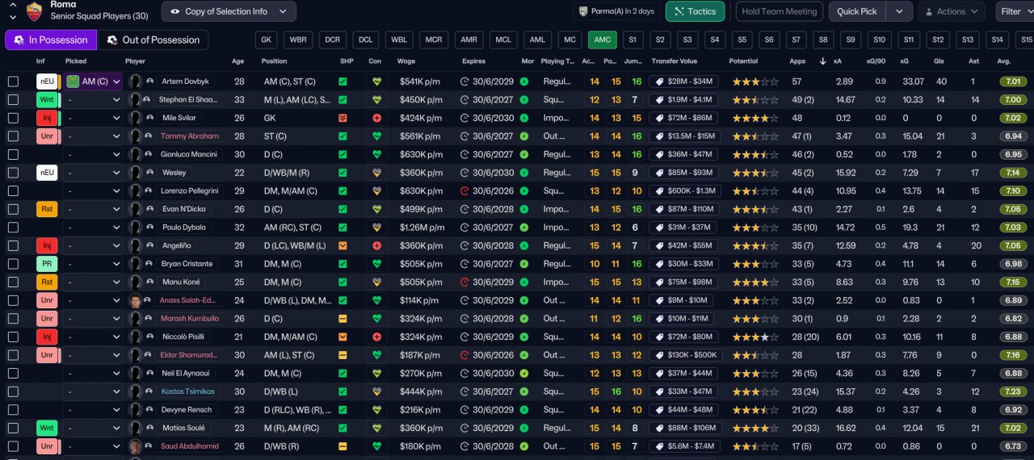This screenshot has width=1034, height=460.
Task: Open the Picked dropdown for Devyne Rensch
Action: tap(94, 410)
